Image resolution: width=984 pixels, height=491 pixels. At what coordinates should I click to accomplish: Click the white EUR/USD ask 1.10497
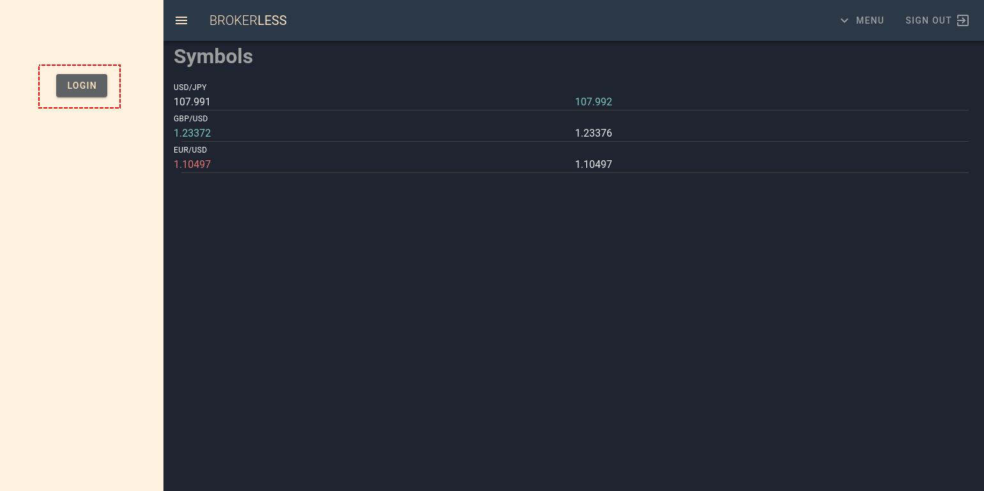pyautogui.click(x=593, y=164)
